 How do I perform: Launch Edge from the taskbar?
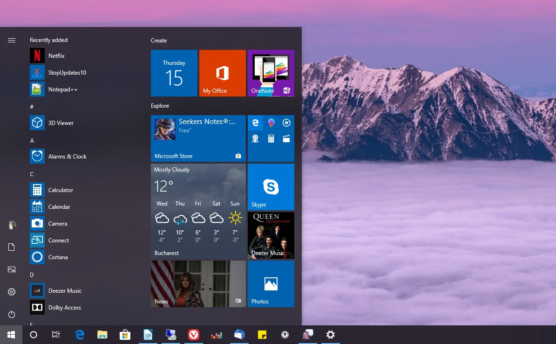coord(80,335)
